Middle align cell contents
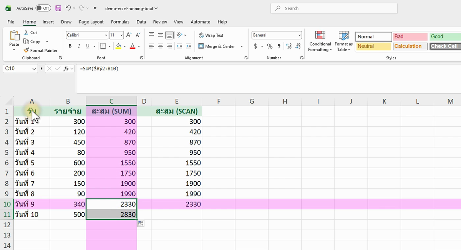461x250 pixels. (161, 35)
